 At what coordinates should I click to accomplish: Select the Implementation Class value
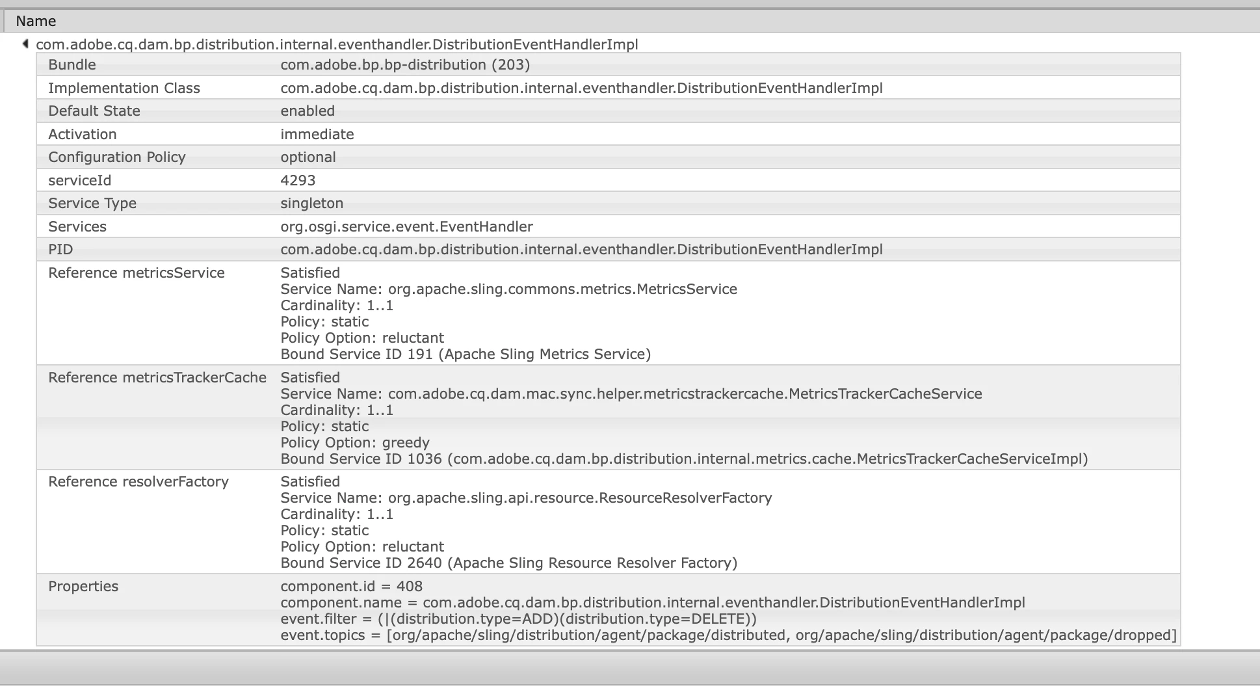[581, 88]
